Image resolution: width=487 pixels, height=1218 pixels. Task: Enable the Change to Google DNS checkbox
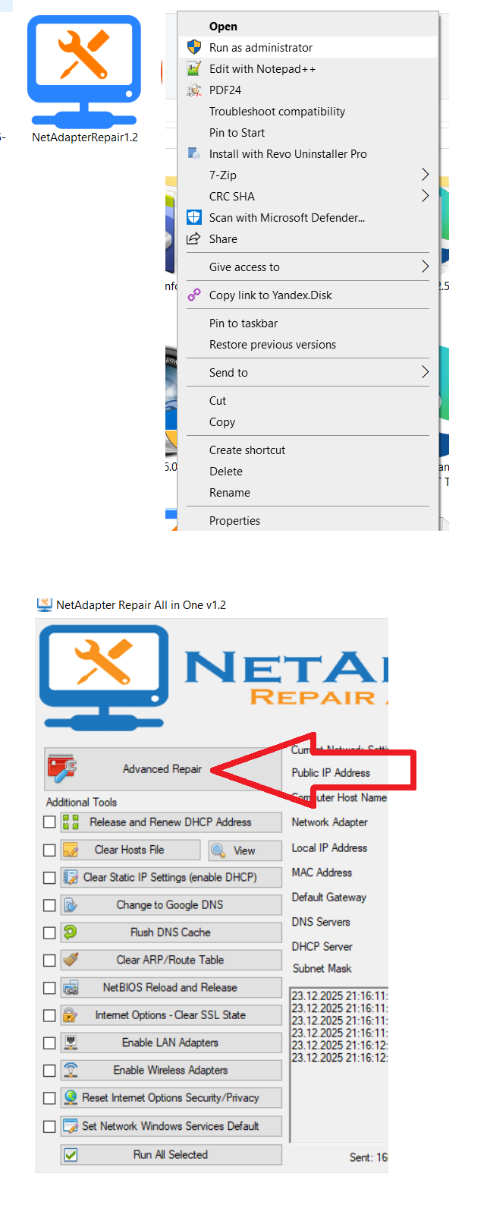(49, 905)
